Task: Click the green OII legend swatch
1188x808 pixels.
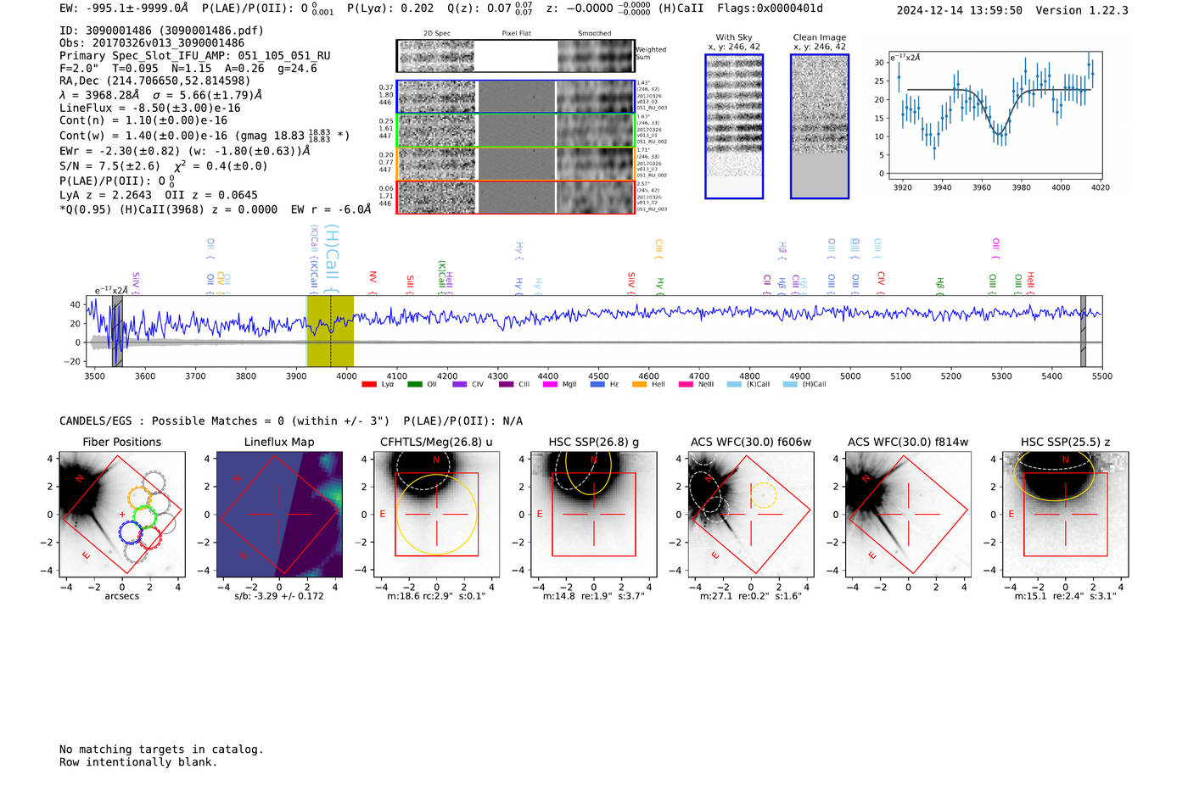Action: [x=414, y=384]
